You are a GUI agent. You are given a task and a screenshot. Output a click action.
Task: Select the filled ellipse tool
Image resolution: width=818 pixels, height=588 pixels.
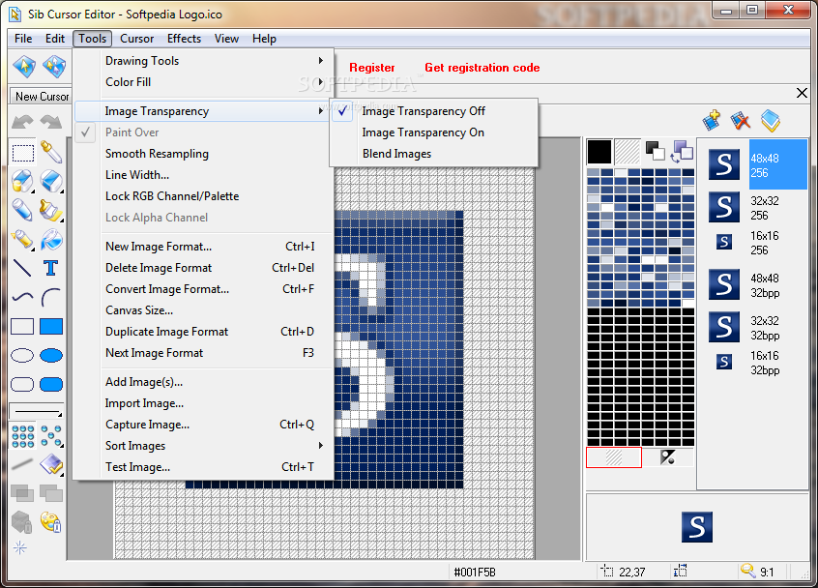51,356
